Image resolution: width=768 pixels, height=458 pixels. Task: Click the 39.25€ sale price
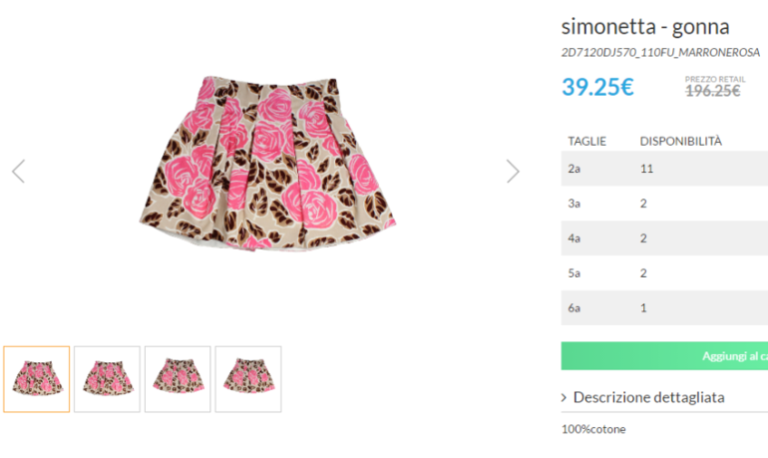pos(597,87)
